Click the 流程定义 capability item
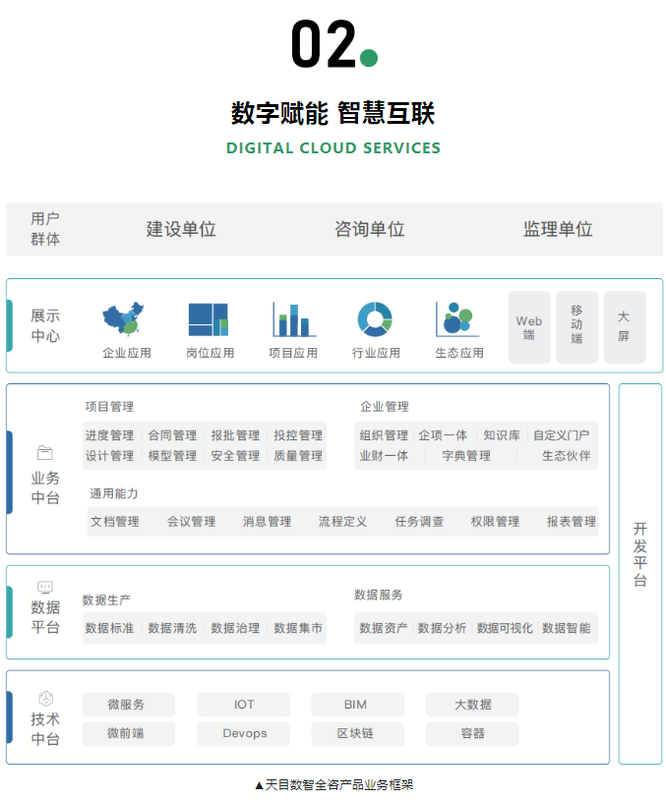Screen dimensions: 666x800 click(x=342, y=522)
